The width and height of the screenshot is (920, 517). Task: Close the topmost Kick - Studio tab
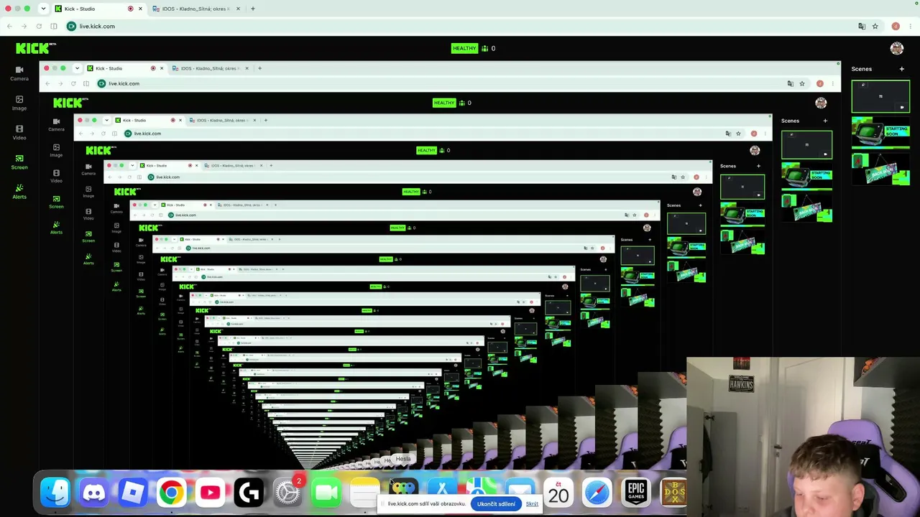tap(140, 9)
